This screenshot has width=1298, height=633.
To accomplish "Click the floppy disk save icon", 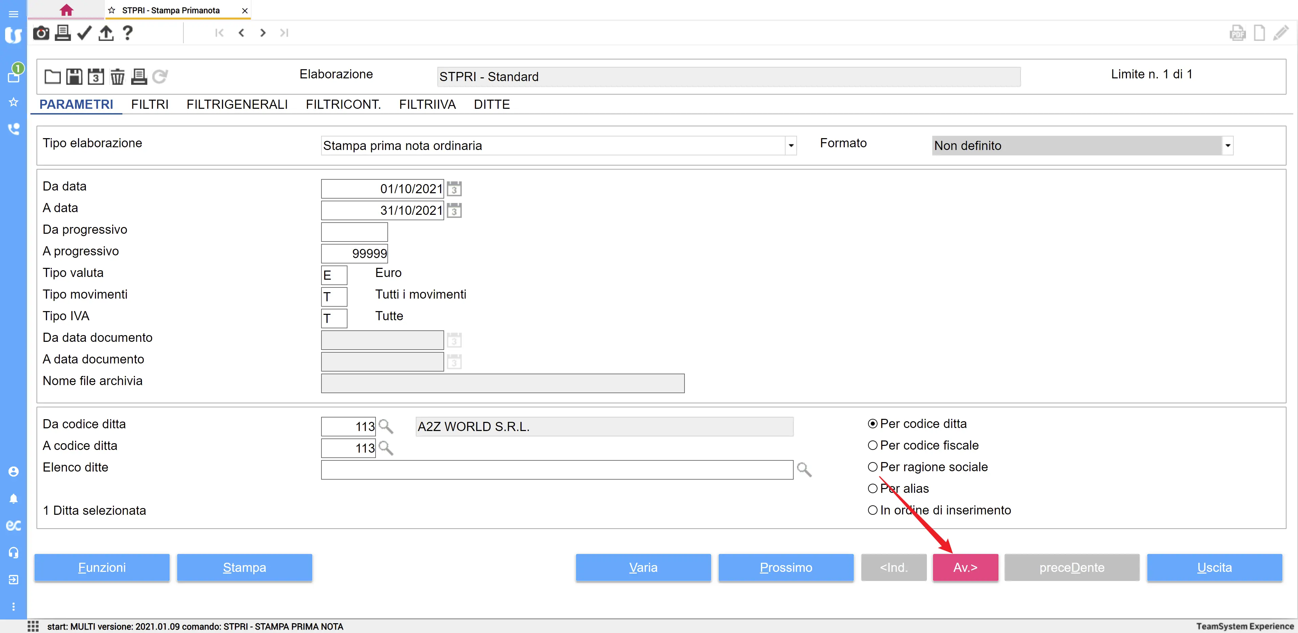I will coord(74,77).
